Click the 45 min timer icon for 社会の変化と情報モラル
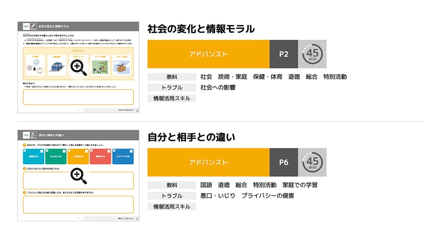Screen dimensions: 433x243 312,54
